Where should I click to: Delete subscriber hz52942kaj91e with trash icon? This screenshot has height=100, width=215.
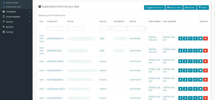[205, 70]
